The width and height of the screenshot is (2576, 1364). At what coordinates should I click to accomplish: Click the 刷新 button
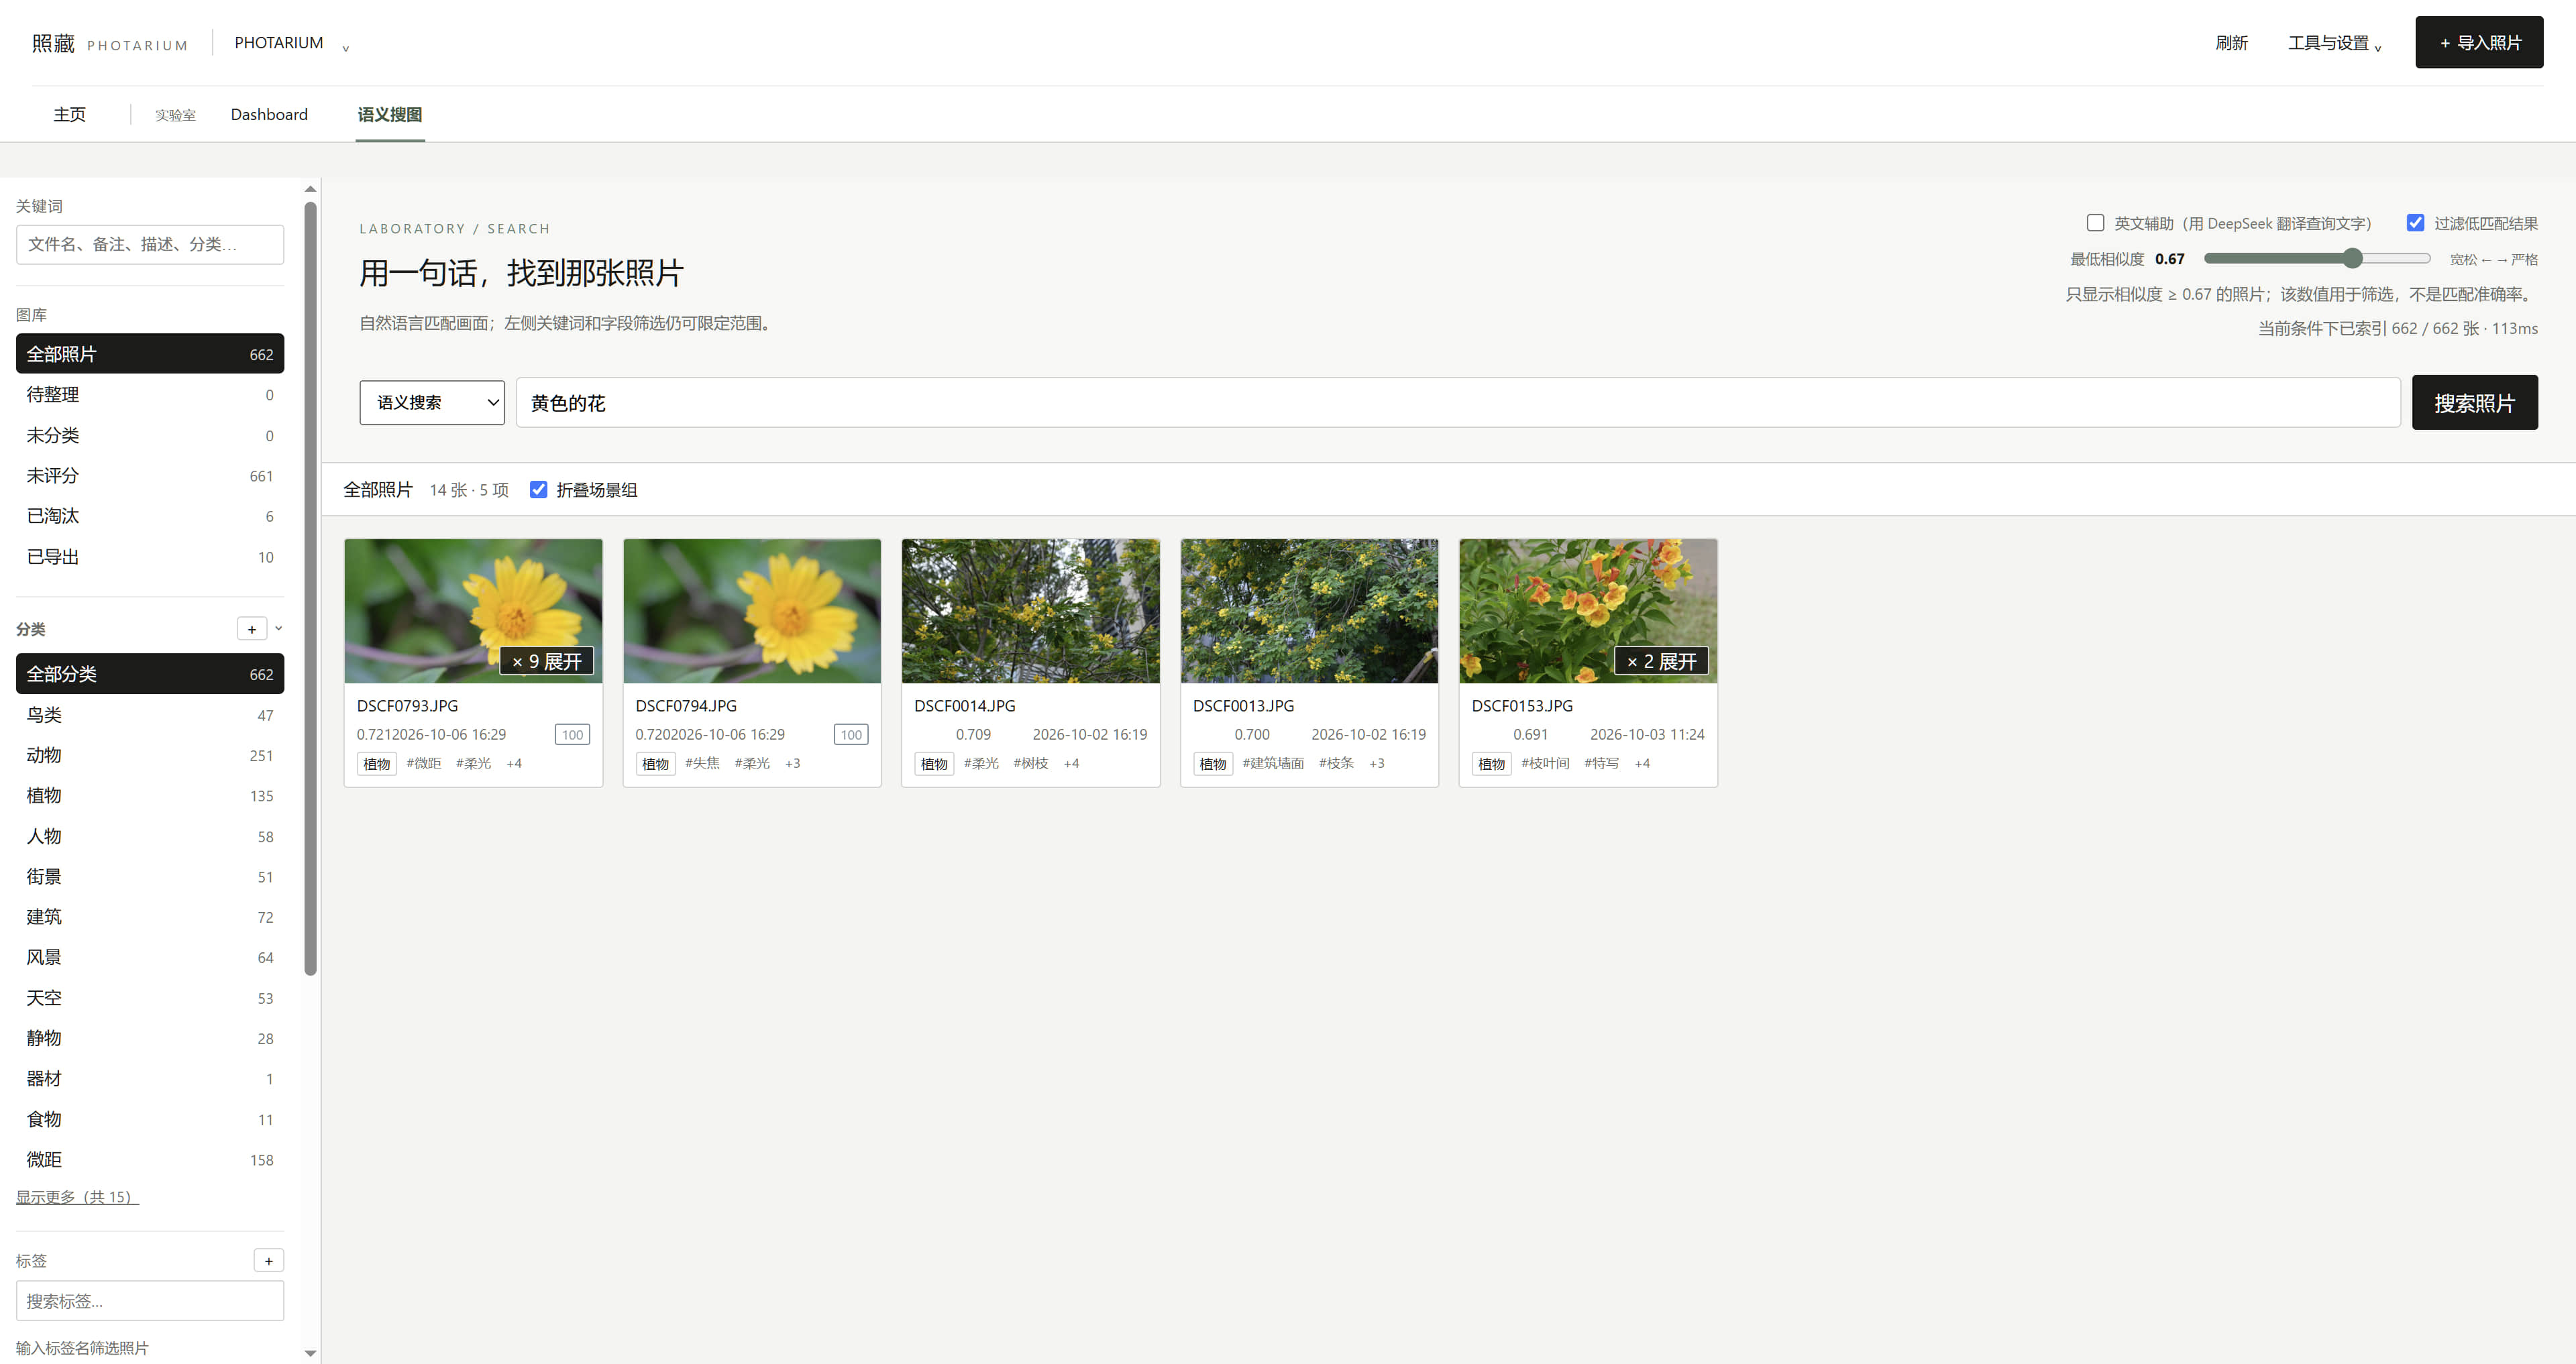pos(2231,43)
